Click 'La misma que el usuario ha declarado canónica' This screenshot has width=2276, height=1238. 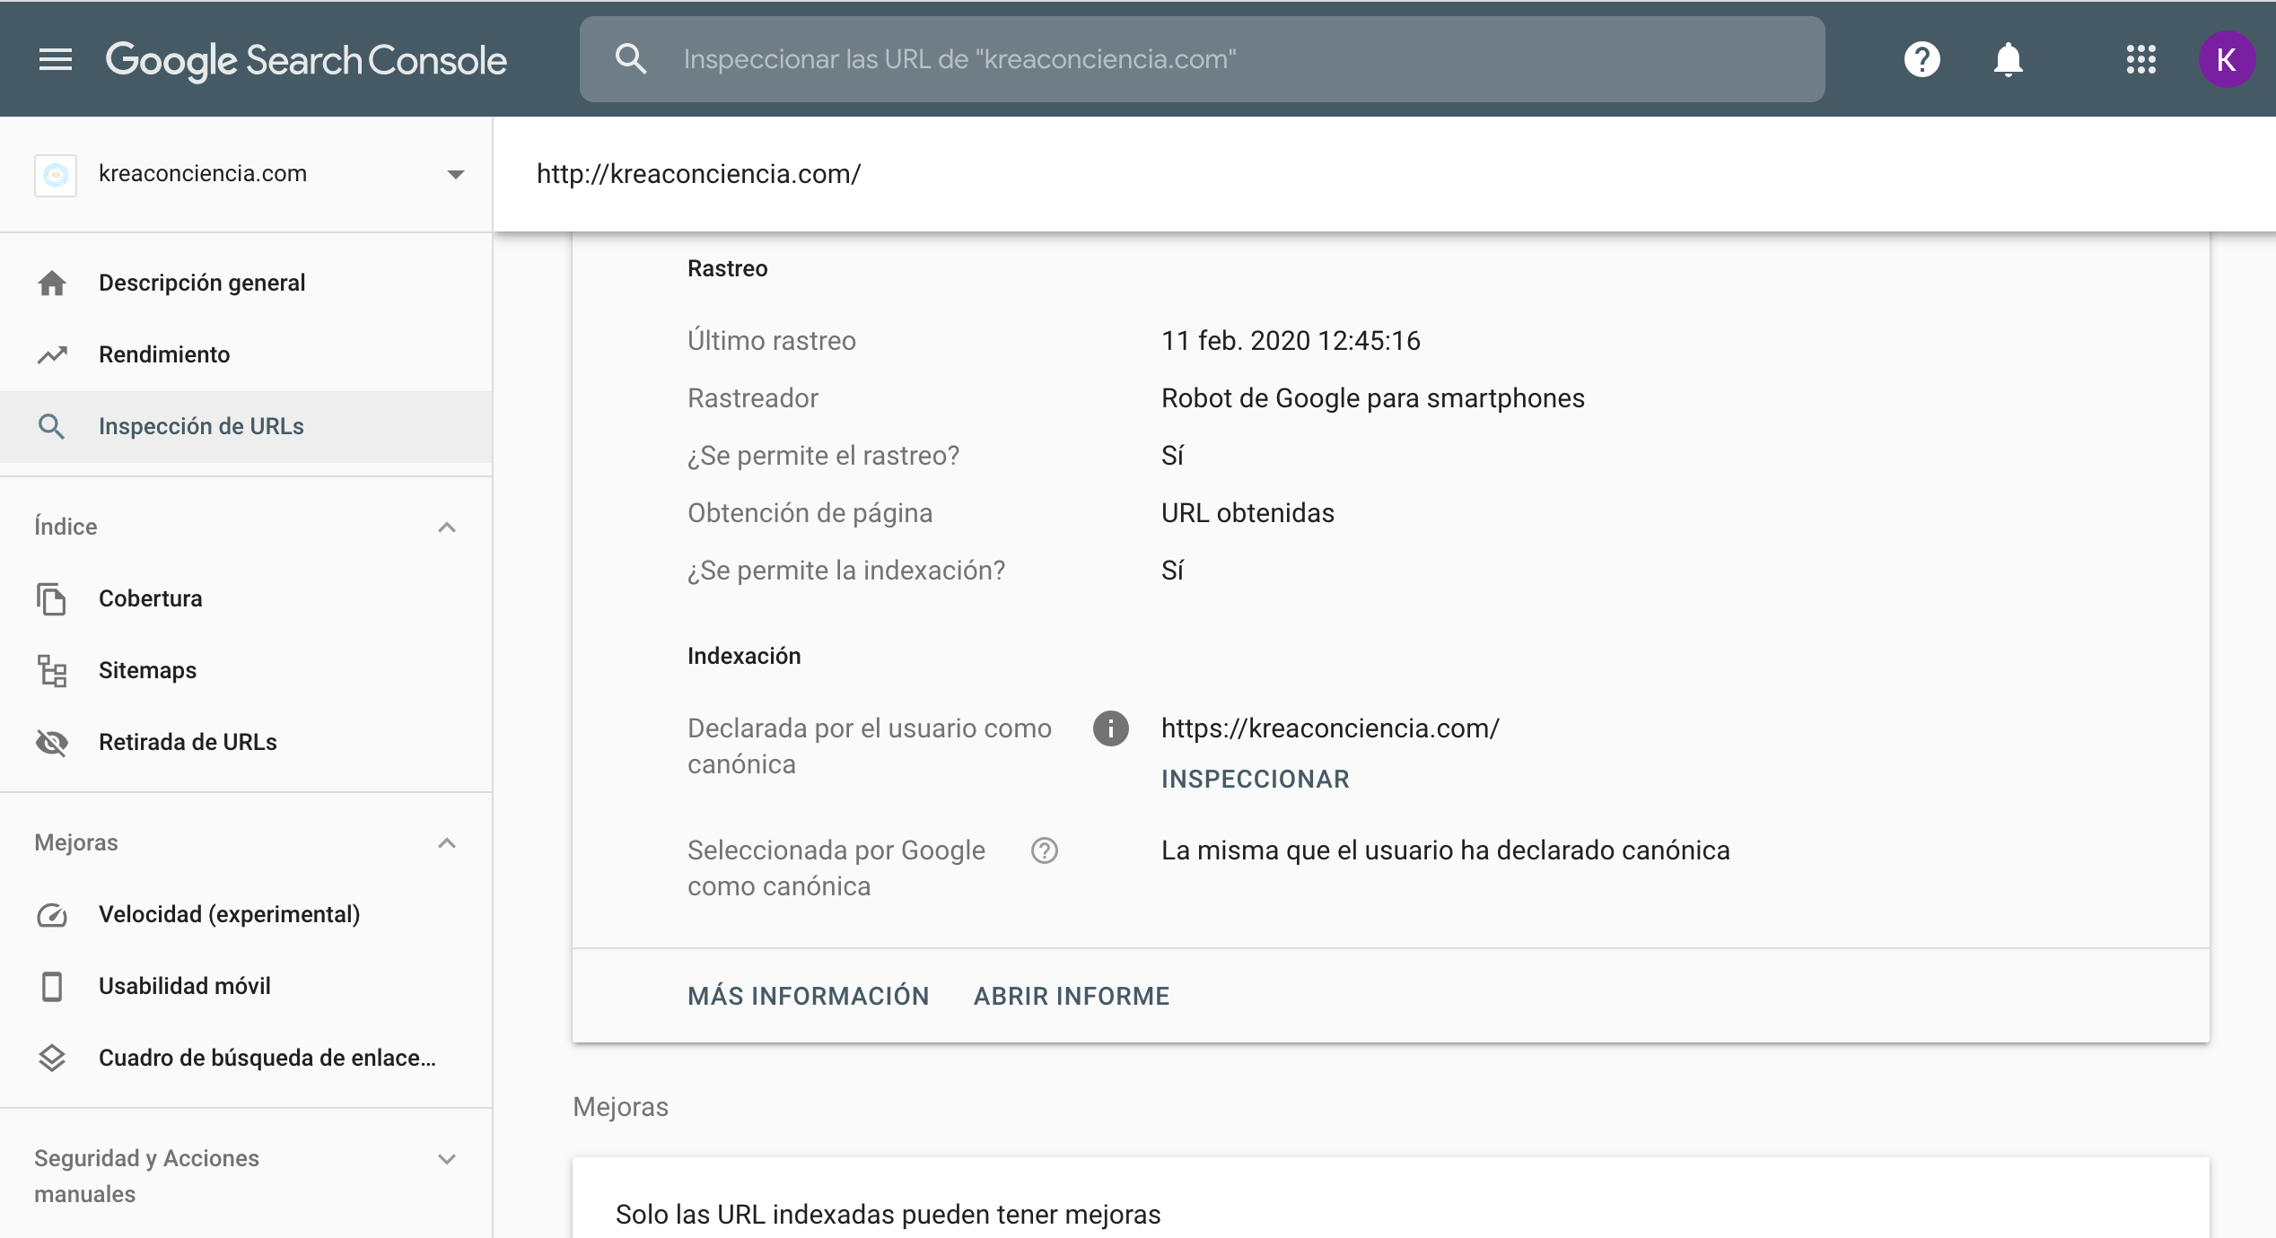1445,850
